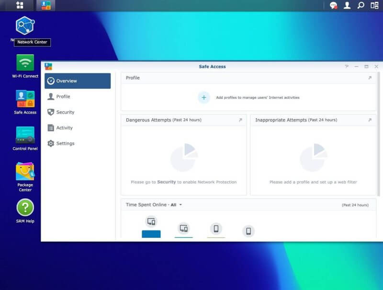Open Activity section in sidebar
The width and height of the screenshot is (383, 290).
78,128
